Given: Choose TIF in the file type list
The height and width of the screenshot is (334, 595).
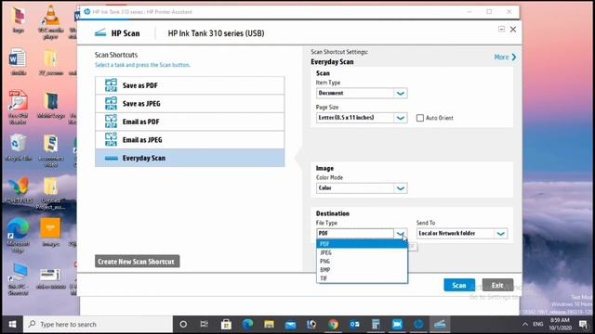Looking at the screenshot, I should 362,278.
